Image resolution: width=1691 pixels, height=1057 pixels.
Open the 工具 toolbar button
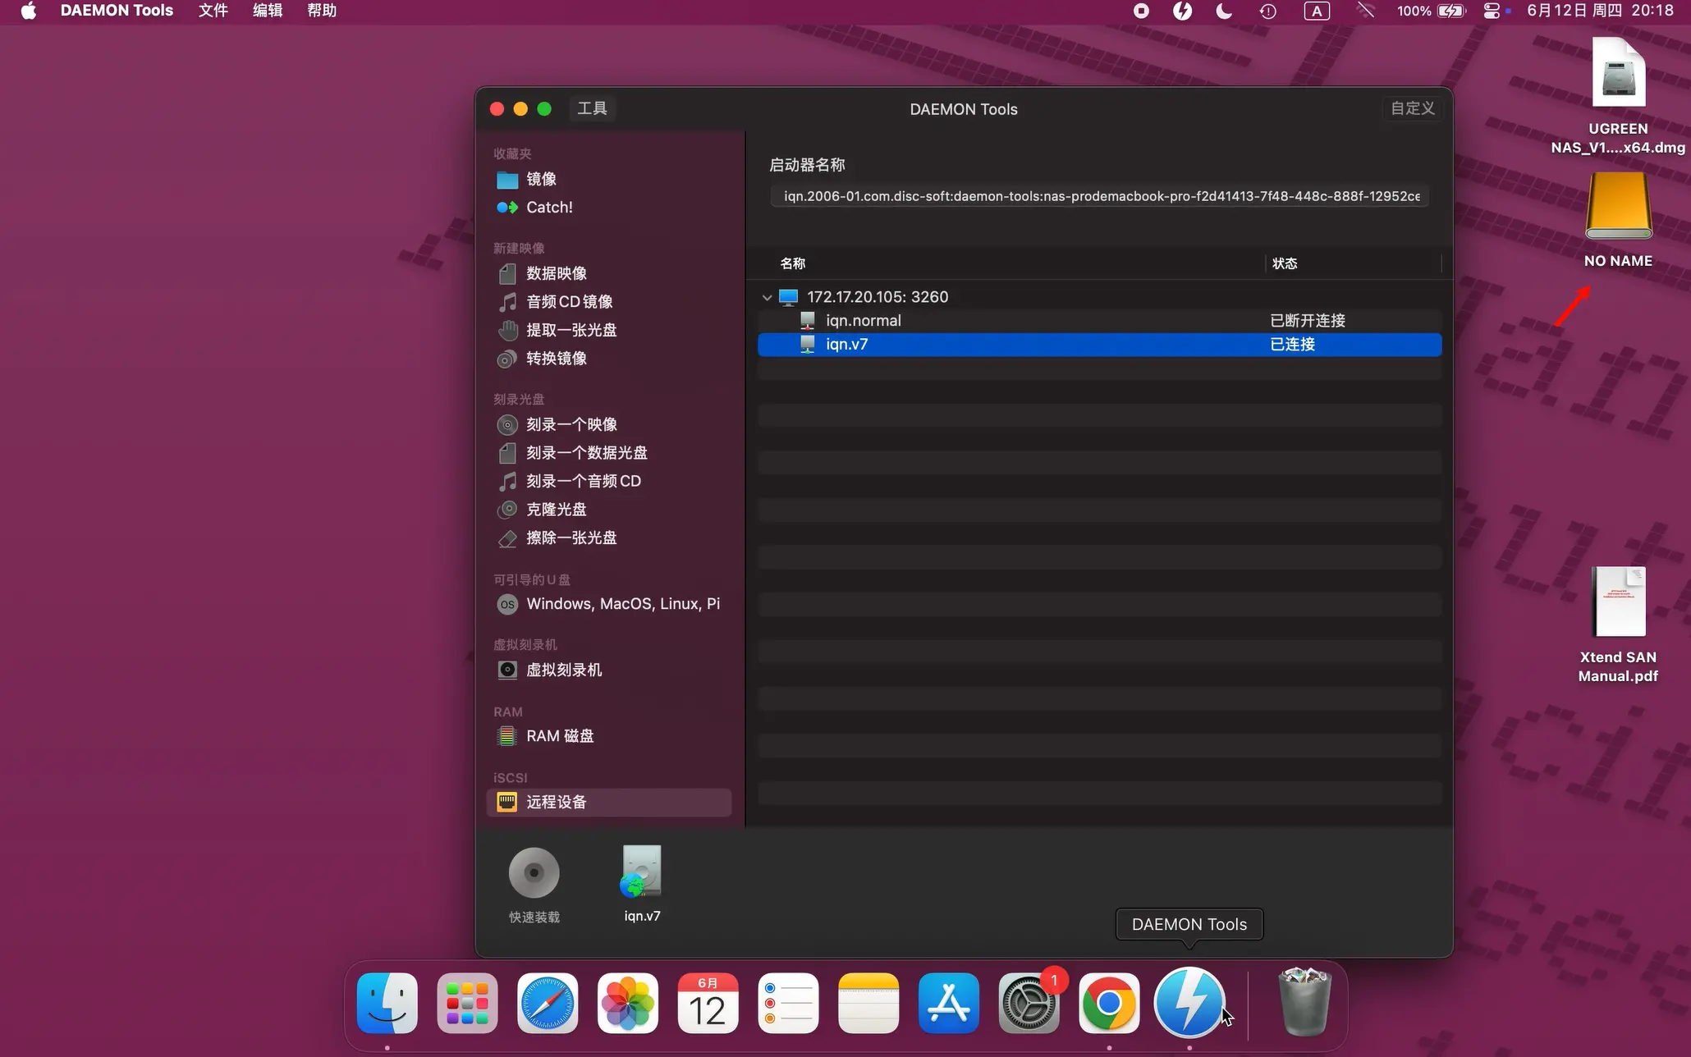[x=592, y=108]
